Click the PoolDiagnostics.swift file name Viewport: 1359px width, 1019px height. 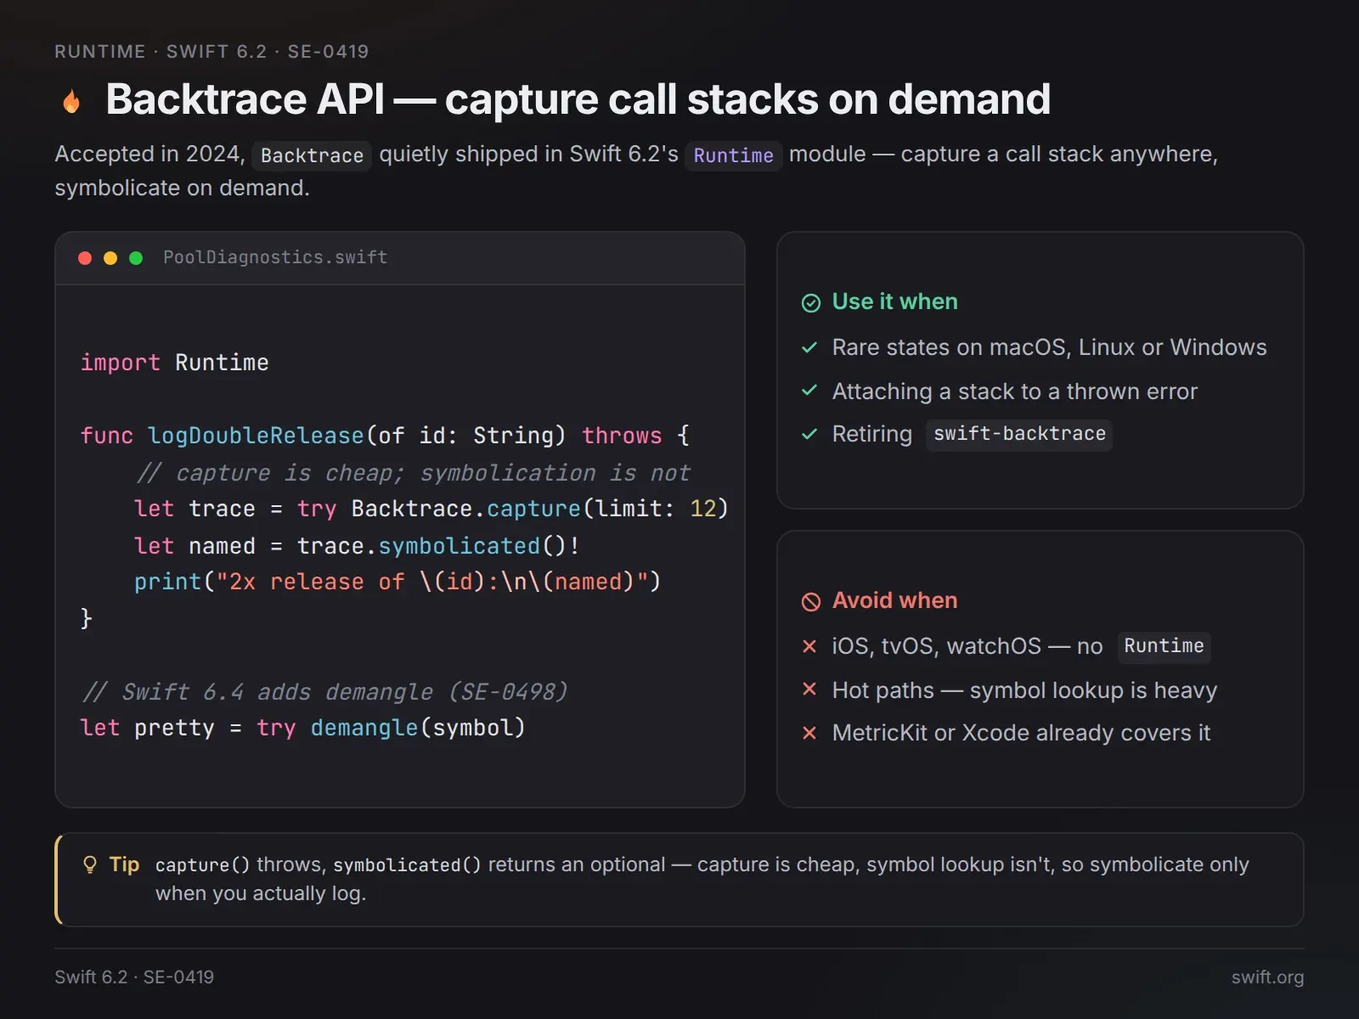tap(275, 257)
